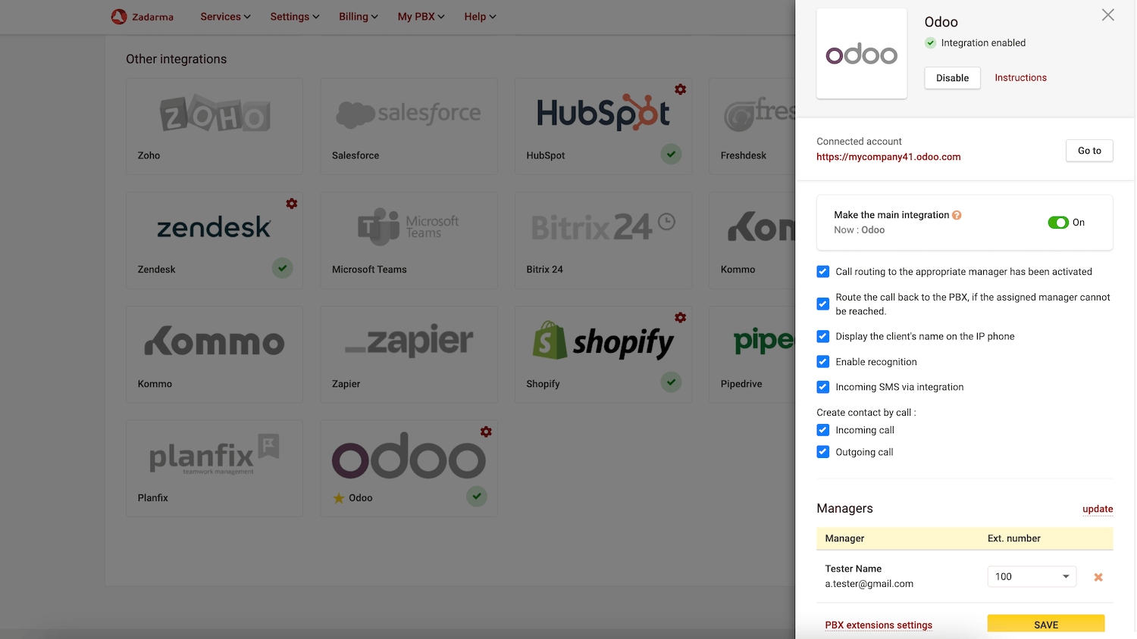1137x639 pixels.
Task: Uncheck Enable recognition option
Action: pos(822,362)
